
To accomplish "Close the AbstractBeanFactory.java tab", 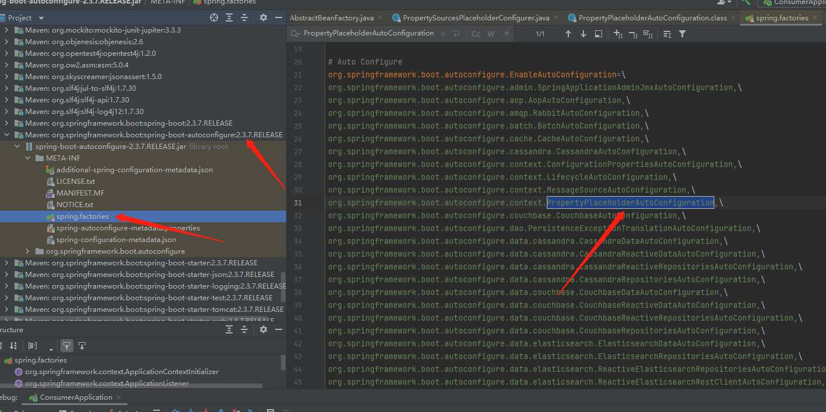I will 381,18.
